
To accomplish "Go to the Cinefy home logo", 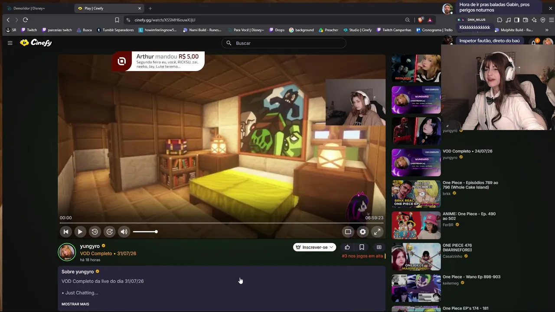I will [36, 43].
